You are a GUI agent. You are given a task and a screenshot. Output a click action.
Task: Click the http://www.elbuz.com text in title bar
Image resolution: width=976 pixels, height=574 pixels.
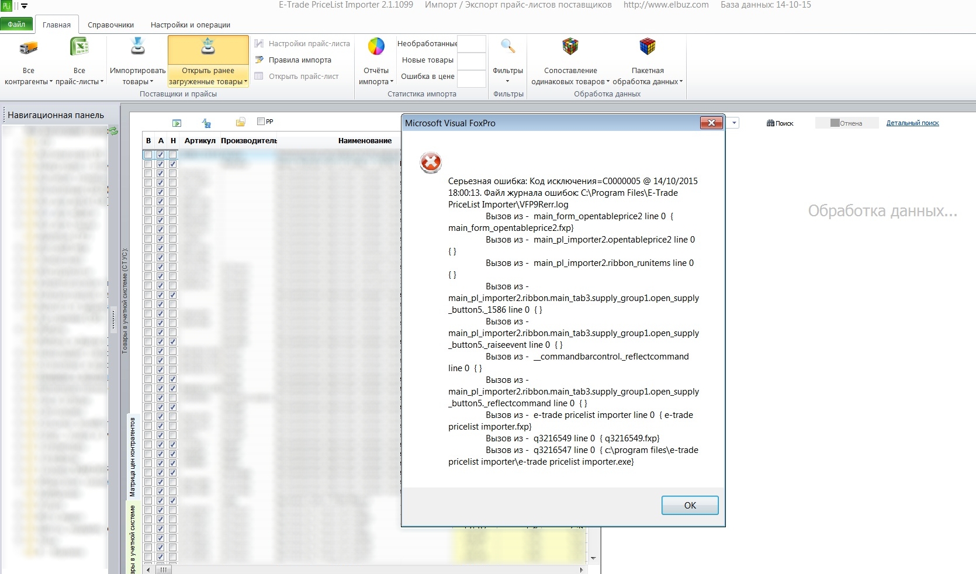(666, 5)
